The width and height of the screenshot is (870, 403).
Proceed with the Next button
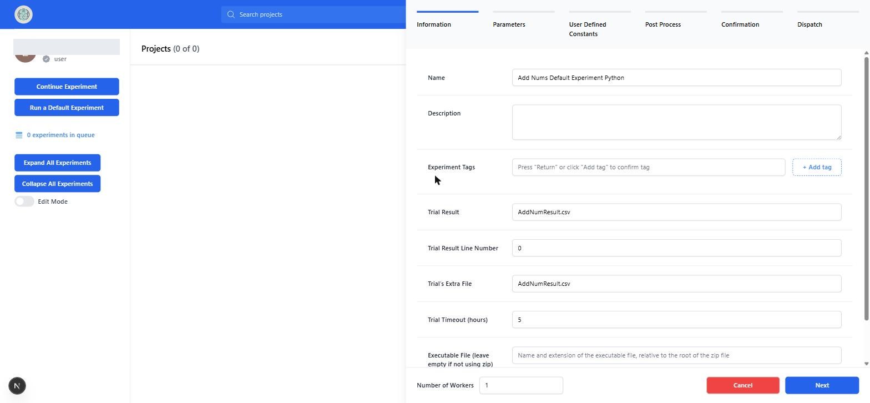click(822, 385)
